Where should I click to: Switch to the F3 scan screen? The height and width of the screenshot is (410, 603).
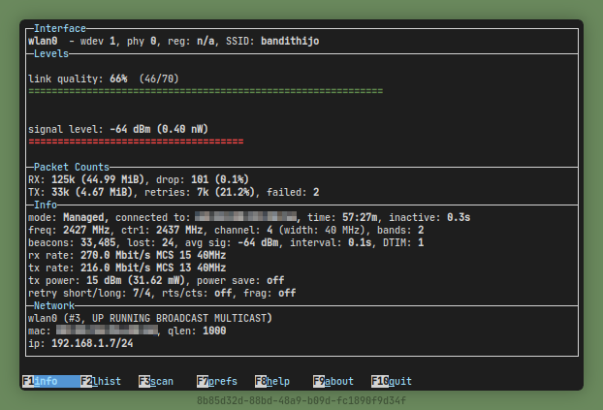[156, 382]
